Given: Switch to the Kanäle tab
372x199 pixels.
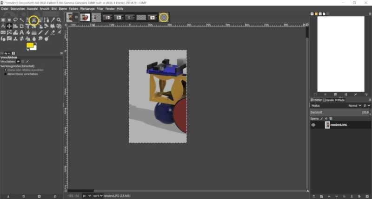Looking at the screenshot, I should point(328,100).
